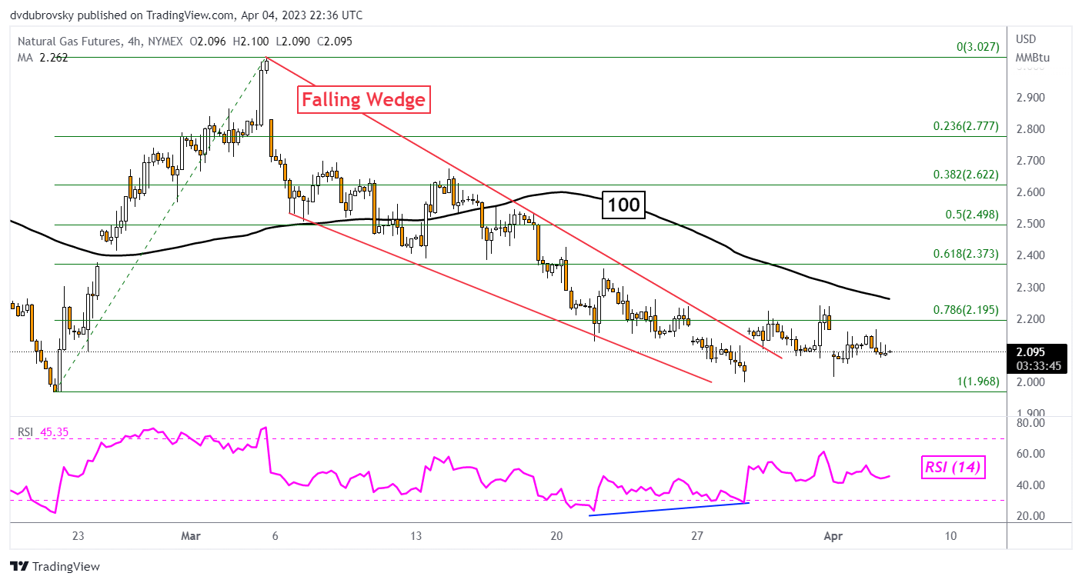The height and width of the screenshot is (583, 1082).
Task: Click the Fibonacci label '0.786(2.195)'
Action: (967, 310)
